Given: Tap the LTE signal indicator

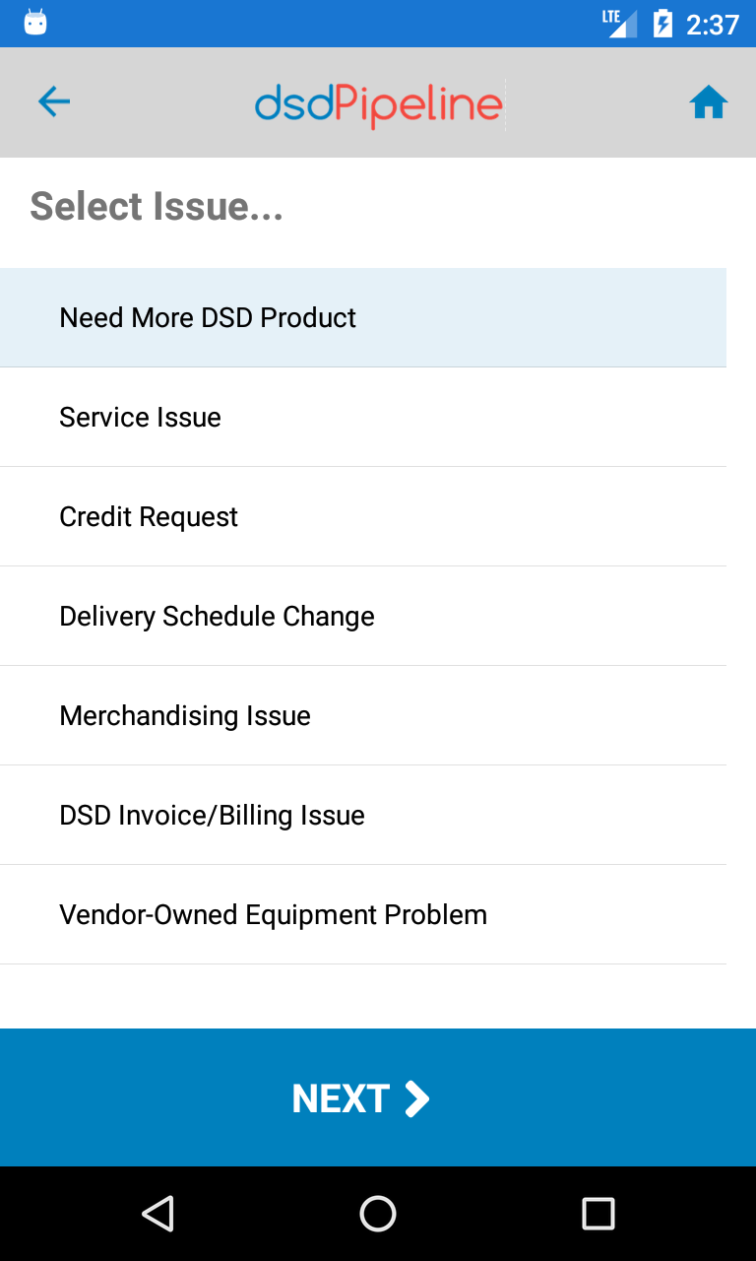Looking at the screenshot, I should tap(619, 23).
